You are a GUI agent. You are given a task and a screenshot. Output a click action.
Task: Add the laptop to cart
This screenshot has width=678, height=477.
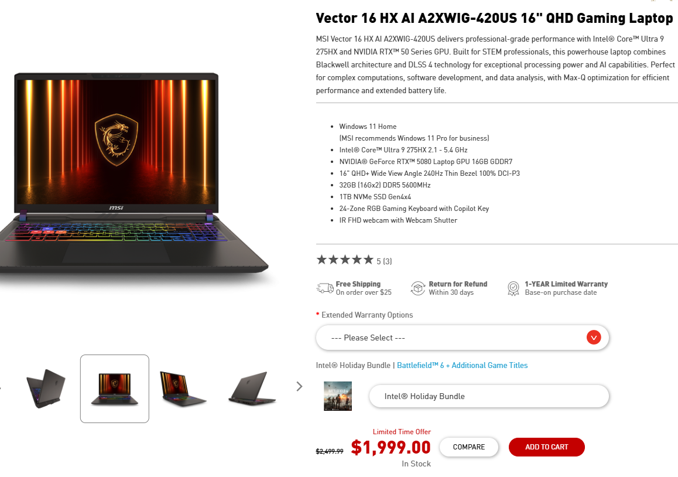pyautogui.click(x=546, y=447)
